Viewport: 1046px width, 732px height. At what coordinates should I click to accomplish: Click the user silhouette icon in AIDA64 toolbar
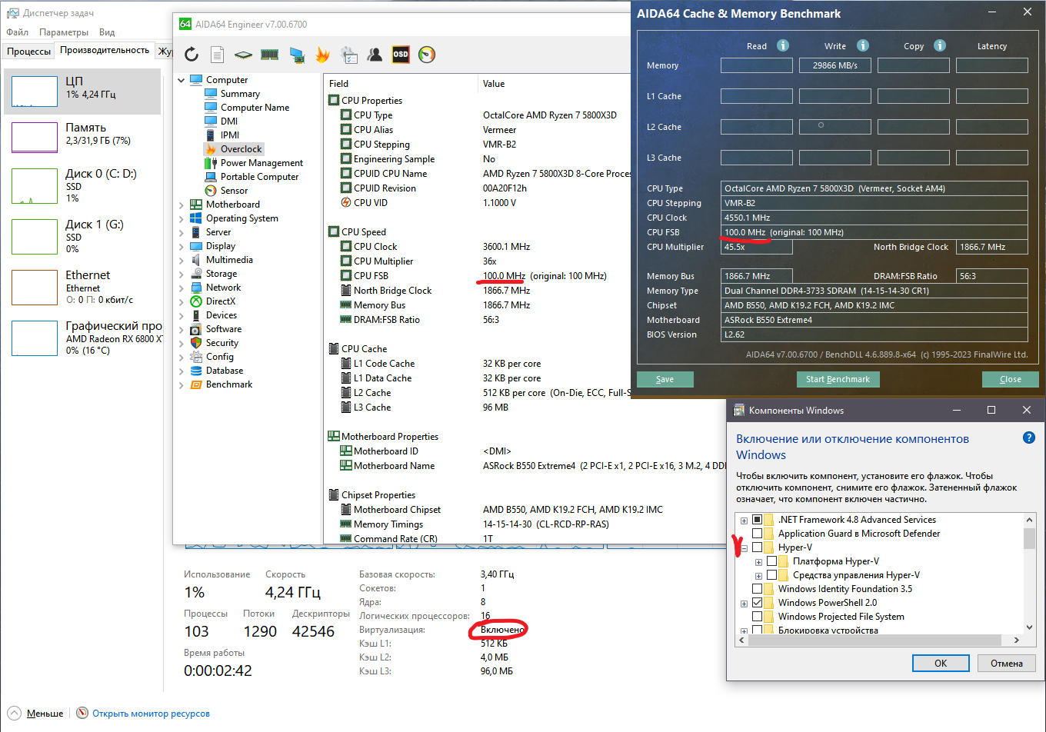click(375, 55)
